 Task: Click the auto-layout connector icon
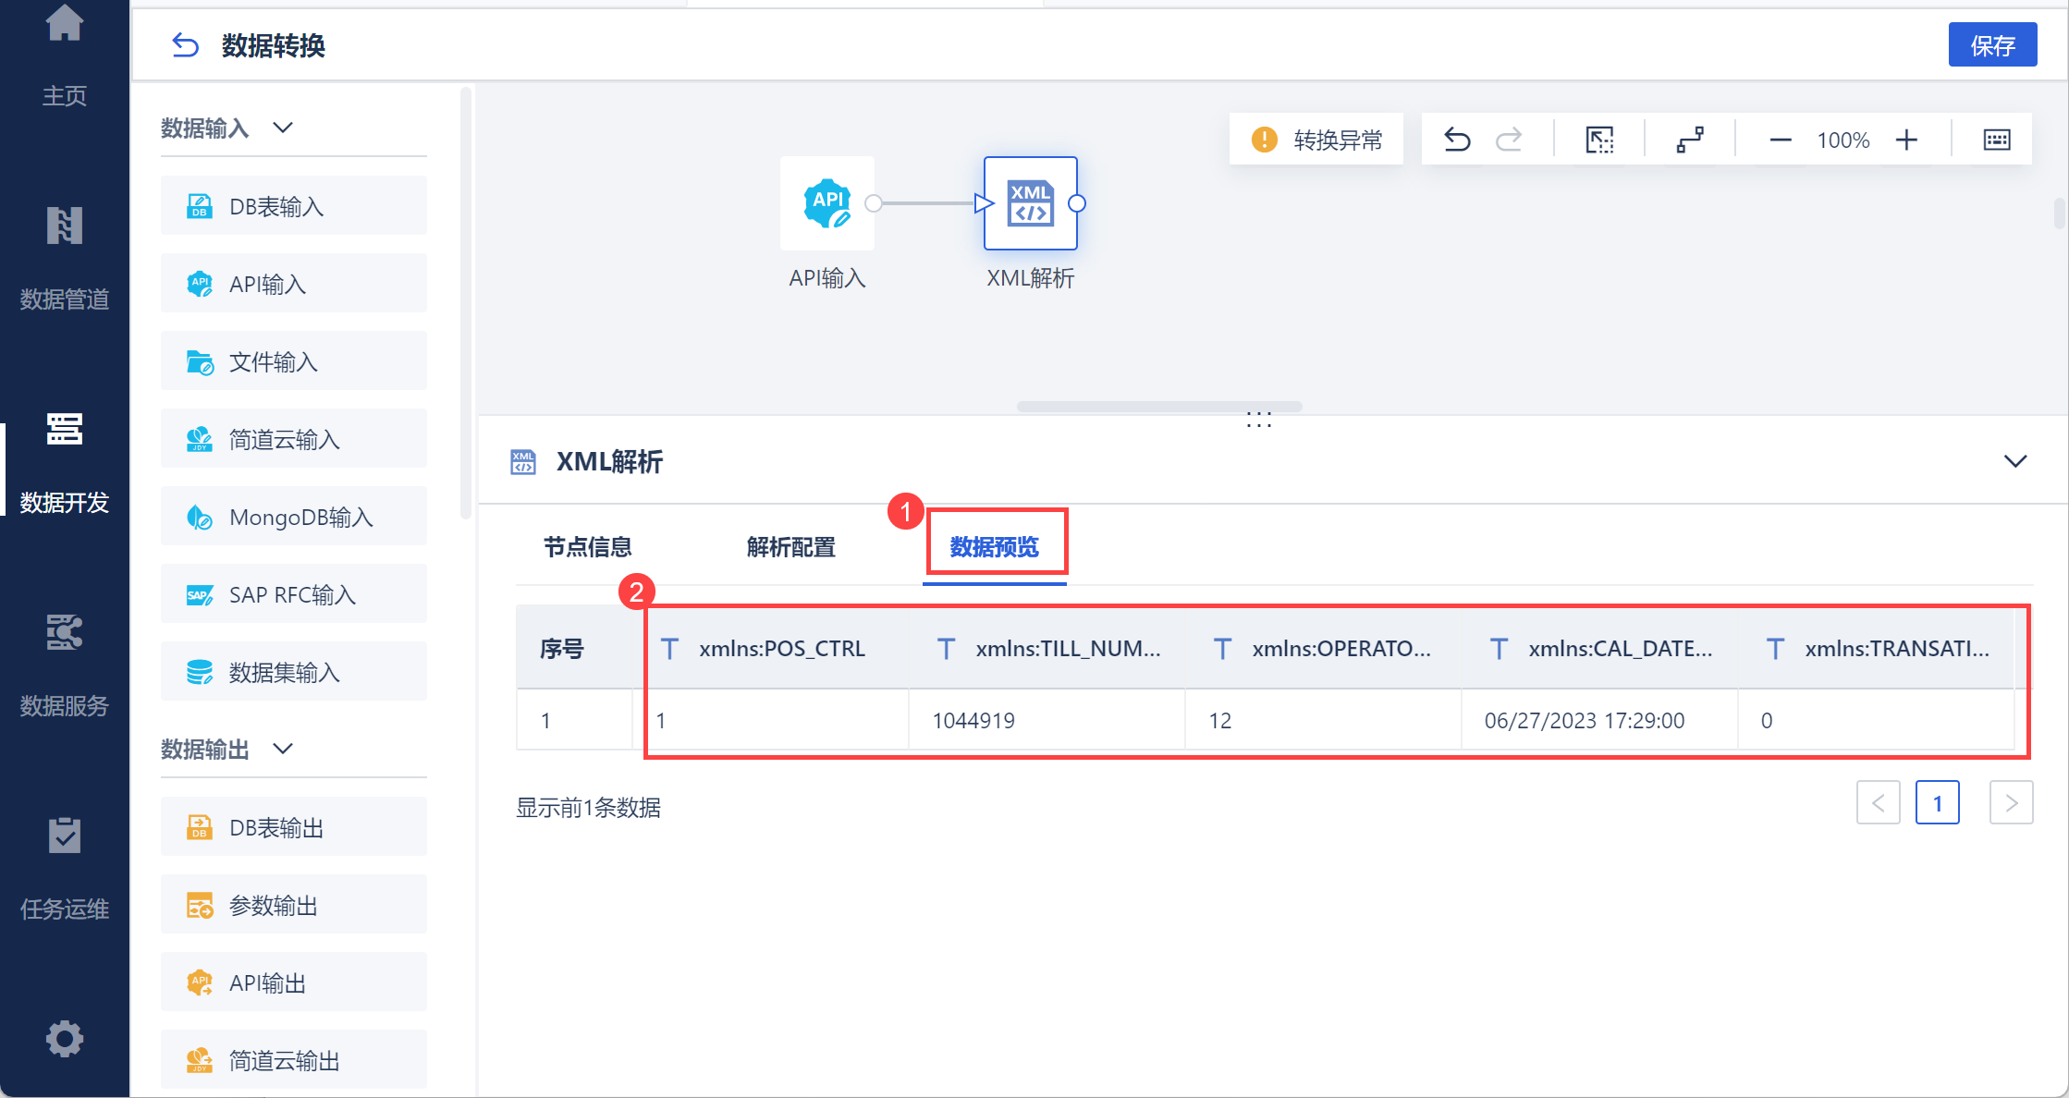point(1690,140)
